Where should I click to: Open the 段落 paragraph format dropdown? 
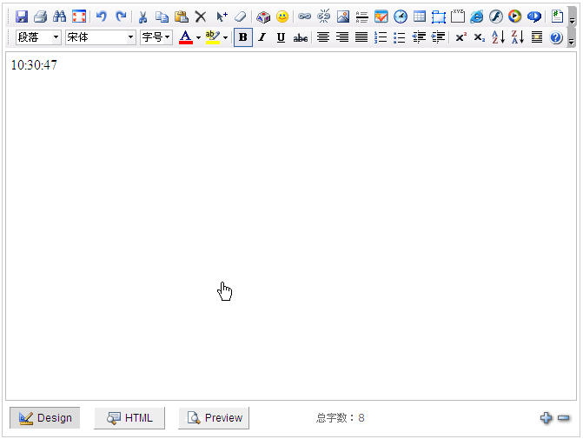tap(38, 37)
